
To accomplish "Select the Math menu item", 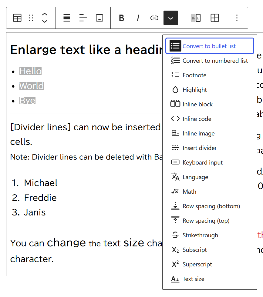I will (x=210, y=192).
